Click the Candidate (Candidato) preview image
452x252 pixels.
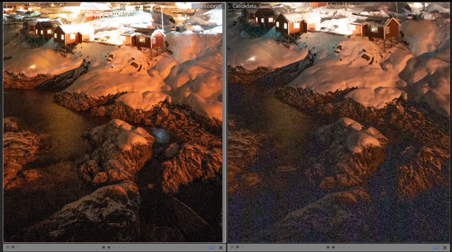[339, 122]
